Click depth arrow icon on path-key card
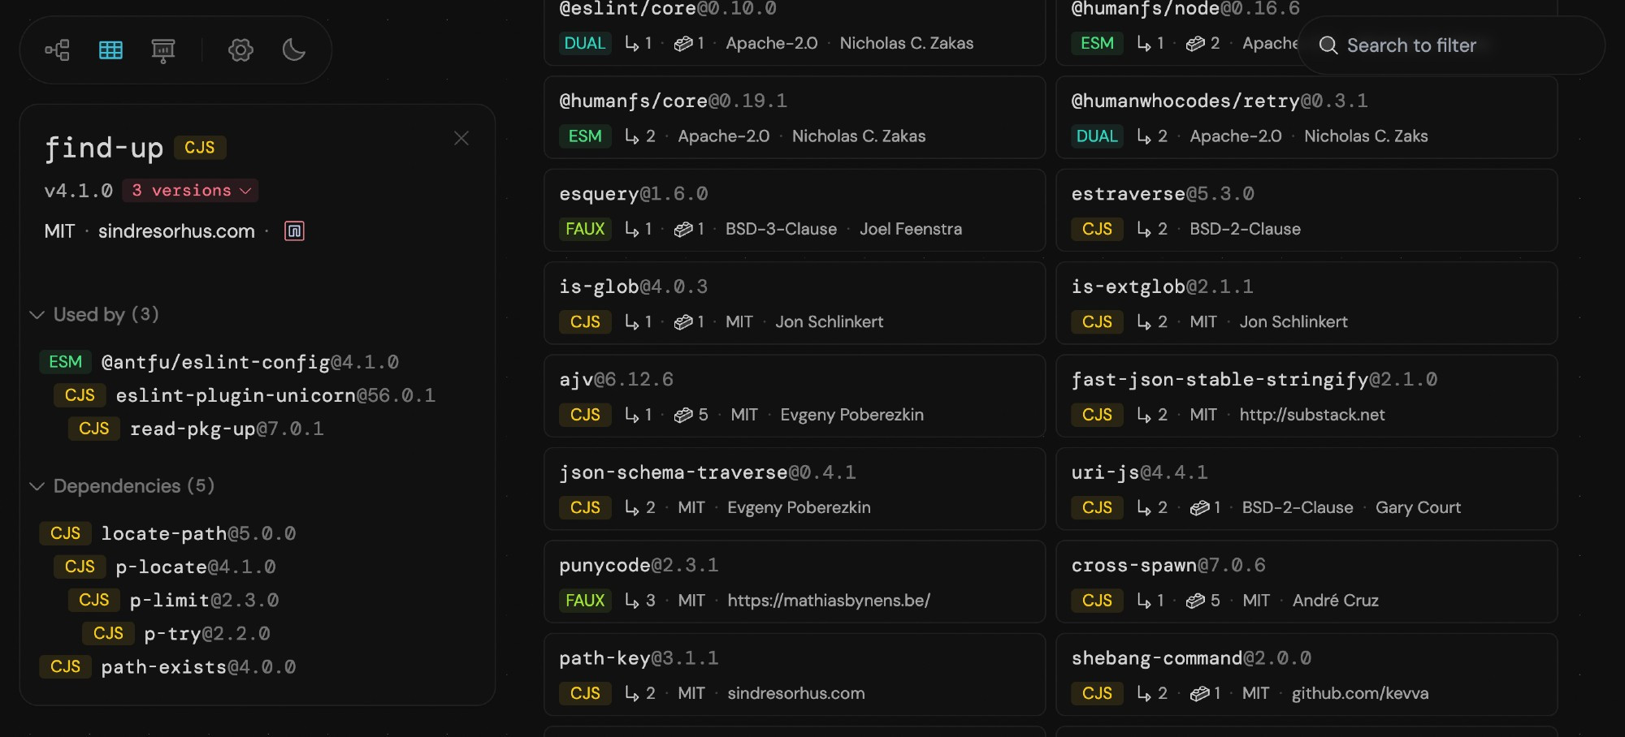Image resolution: width=1625 pixels, height=737 pixels. (x=632, y=693)
